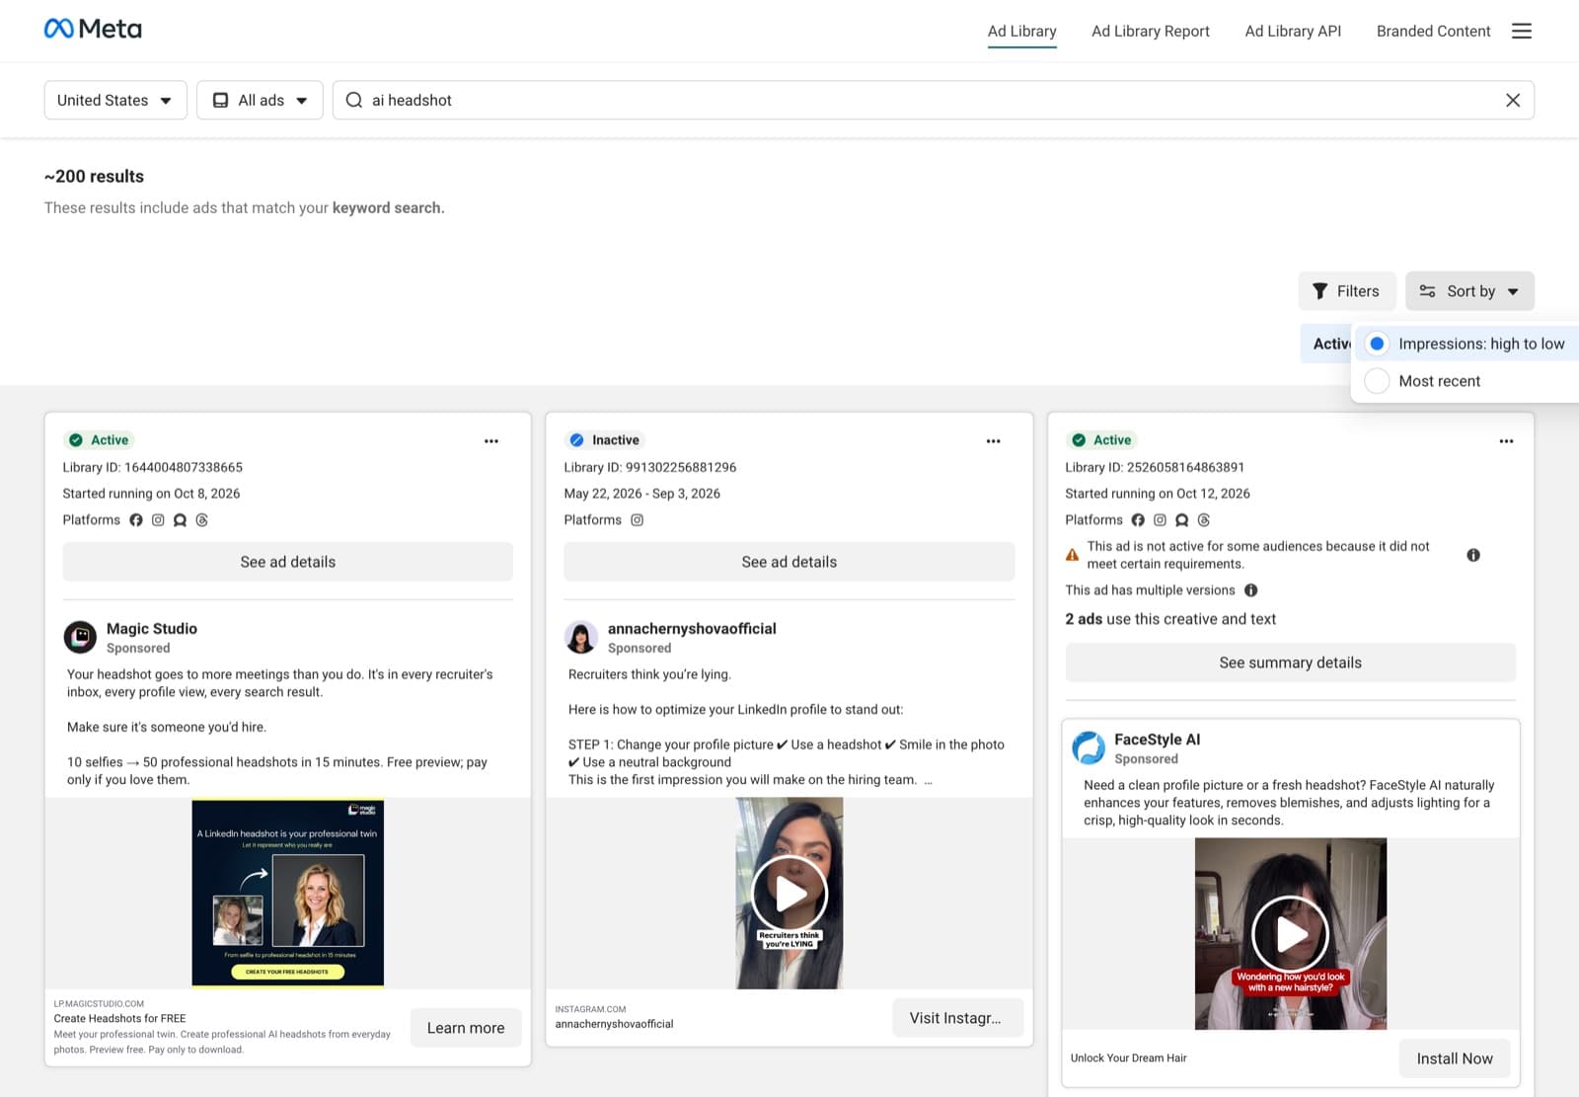
Task: Open options menu on Magic Studio ad
Action: click(491, 440)
